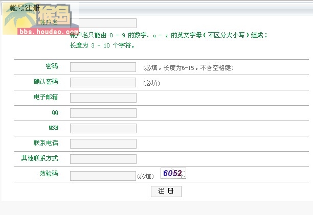Focus the MSN input field

103,128
